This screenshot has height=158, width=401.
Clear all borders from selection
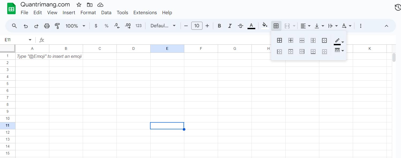(325, 52)
